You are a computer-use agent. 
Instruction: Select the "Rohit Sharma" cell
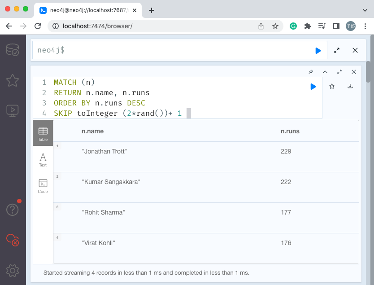(x=103, y=212)
